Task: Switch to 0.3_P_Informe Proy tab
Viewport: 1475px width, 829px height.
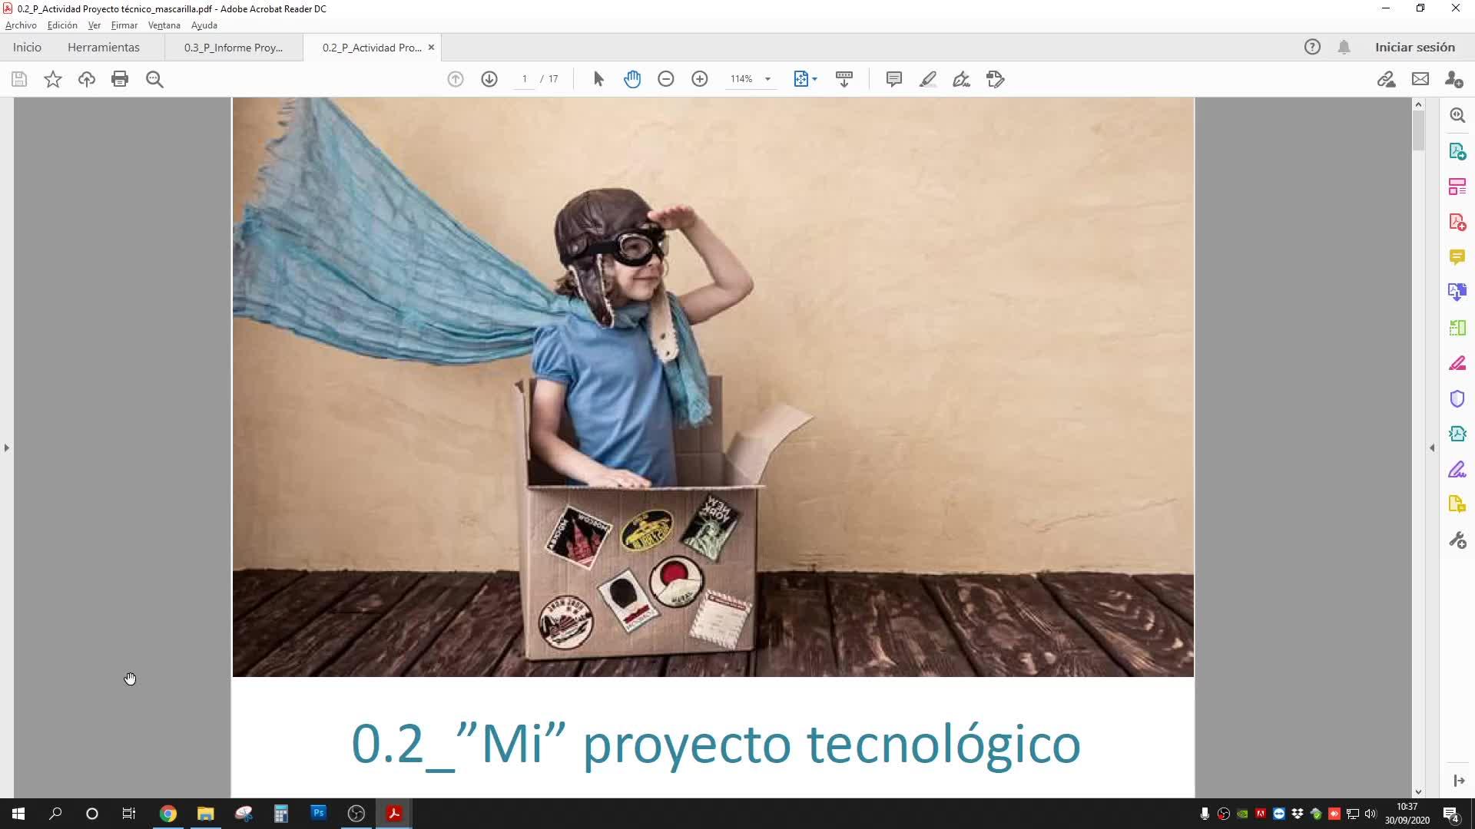Action: (234, 48)
